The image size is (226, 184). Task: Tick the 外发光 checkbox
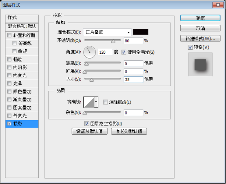pyautogui.click(x=9, y=116)
